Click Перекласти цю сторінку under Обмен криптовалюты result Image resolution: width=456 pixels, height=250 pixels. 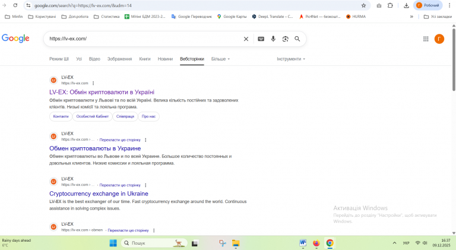point(120,140)
